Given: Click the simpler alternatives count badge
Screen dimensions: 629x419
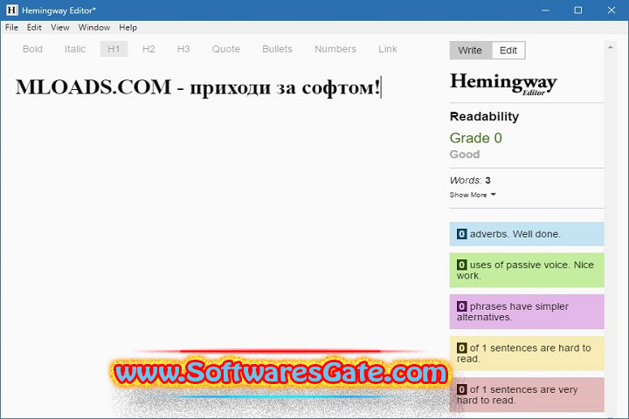Looking at the screenshot, I should [x=462, y=306].
